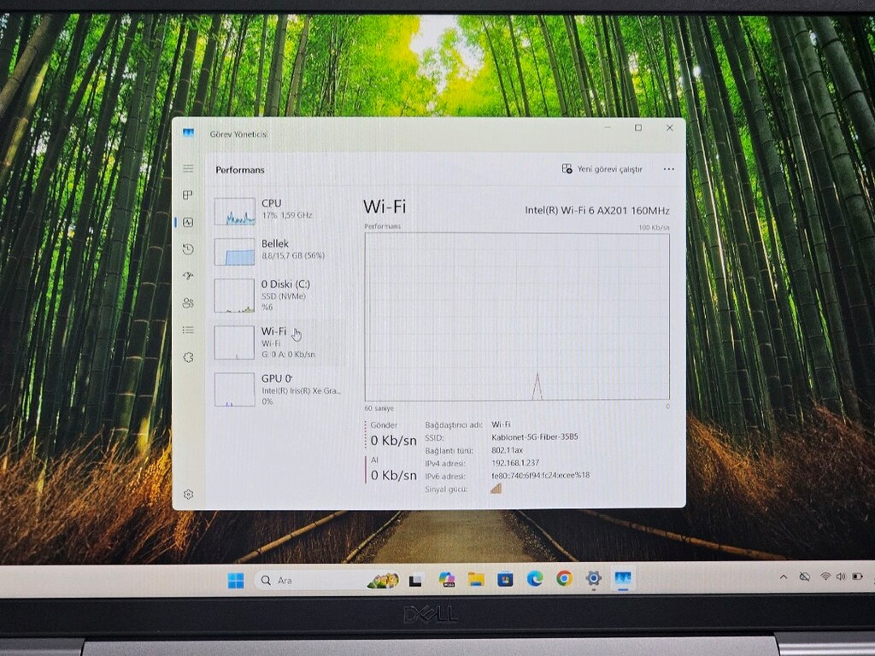Open the App history icon in sidebar

click(188, 249)
